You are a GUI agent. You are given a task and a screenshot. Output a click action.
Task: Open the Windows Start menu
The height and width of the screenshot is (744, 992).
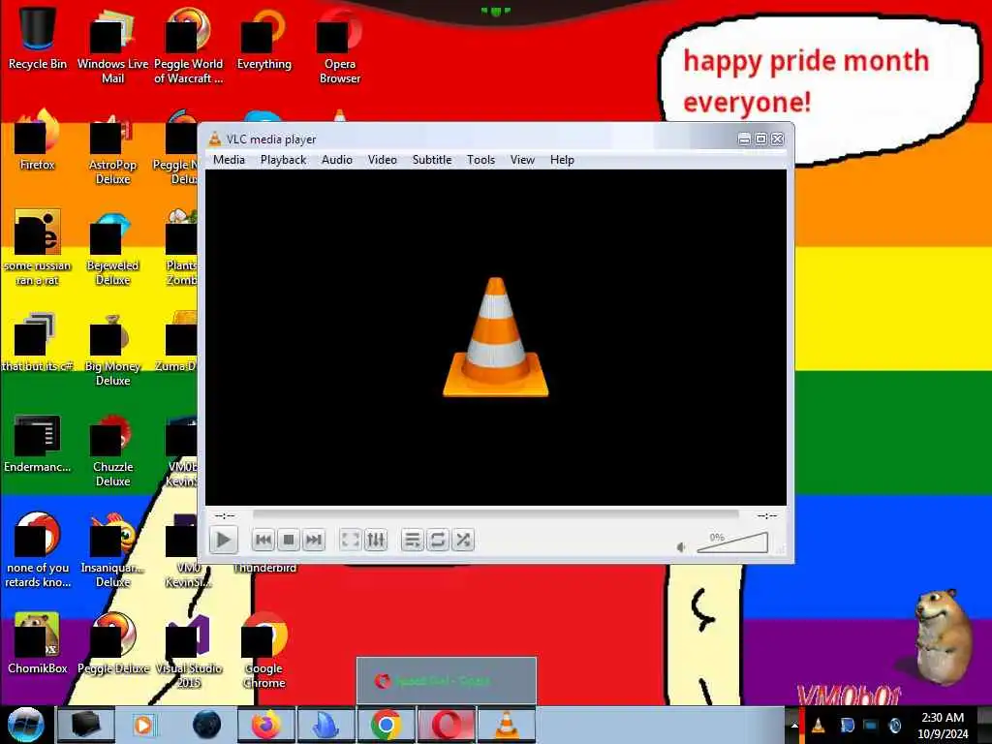(x=25, y=725)
